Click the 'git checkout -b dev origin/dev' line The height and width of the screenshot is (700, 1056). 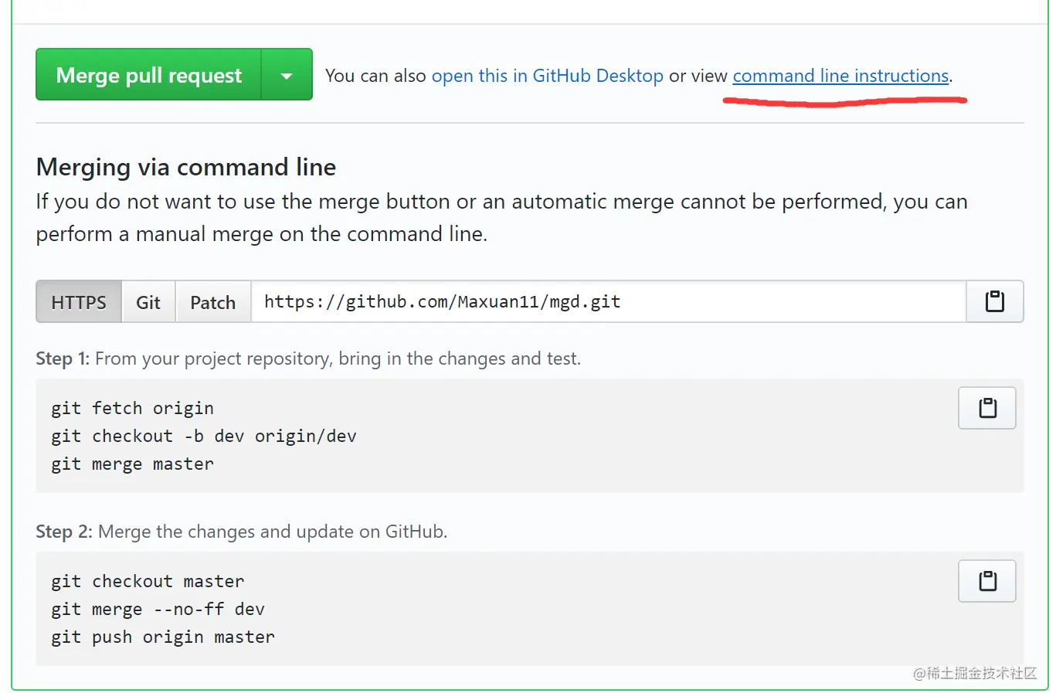[x=203, y=436]
